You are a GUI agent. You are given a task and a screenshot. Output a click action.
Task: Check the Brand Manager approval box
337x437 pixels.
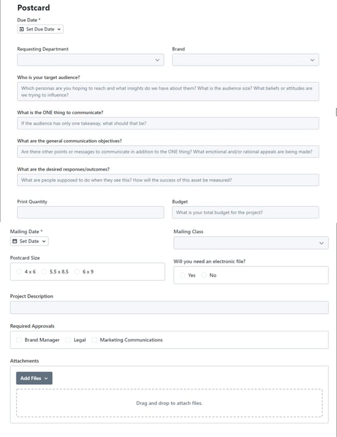pos(19,340)
